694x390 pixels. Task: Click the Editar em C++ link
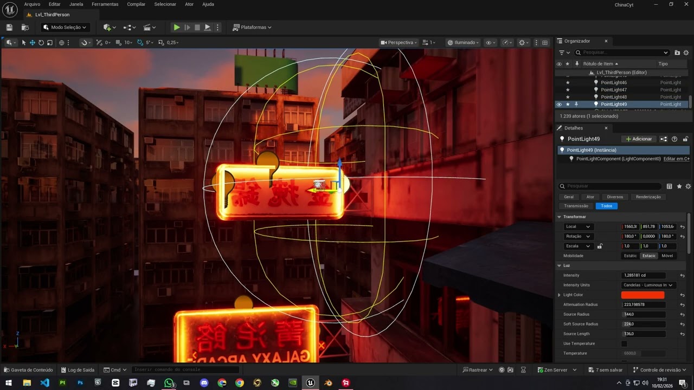(677, 159)
